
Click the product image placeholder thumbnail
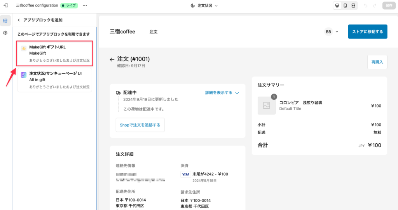coord(267,106)
